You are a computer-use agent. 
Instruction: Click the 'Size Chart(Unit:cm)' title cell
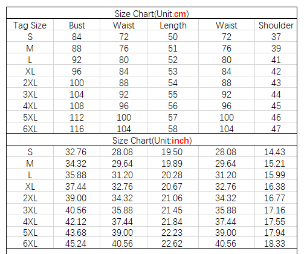pyautogui.click(x=152, y=13)
